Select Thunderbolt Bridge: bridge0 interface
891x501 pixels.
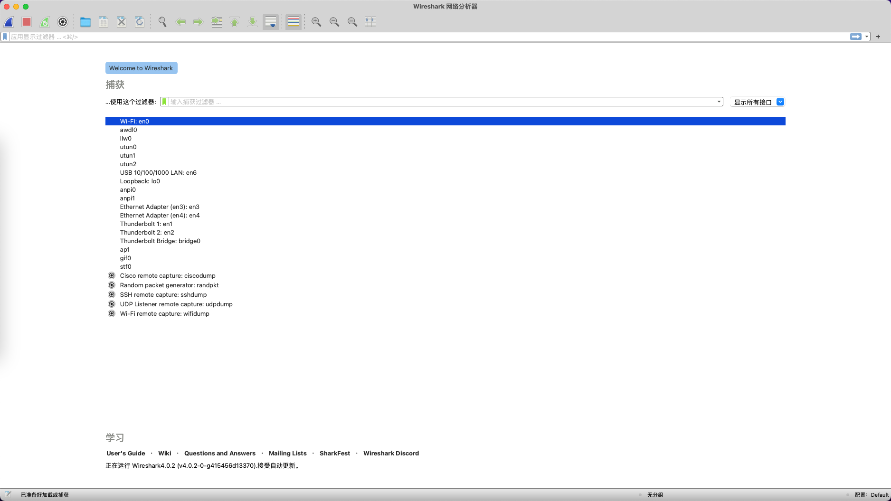pos(445,241)
